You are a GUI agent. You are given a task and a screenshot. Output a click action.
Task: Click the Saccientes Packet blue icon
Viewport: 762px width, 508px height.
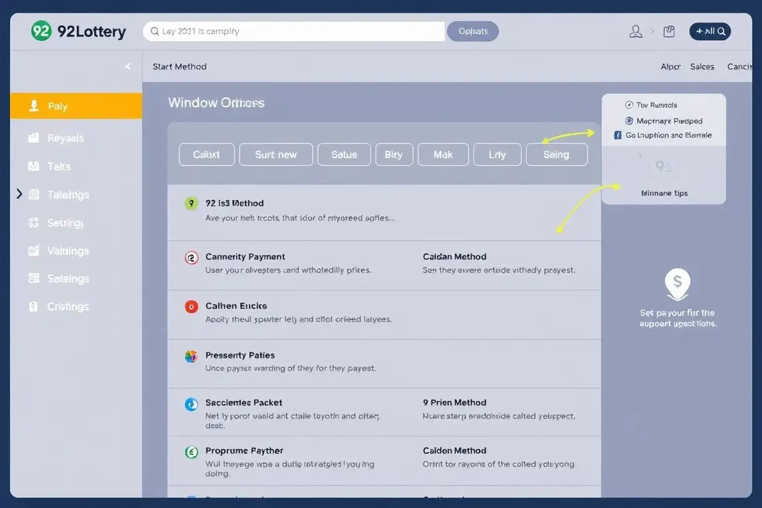click(191, 404)
